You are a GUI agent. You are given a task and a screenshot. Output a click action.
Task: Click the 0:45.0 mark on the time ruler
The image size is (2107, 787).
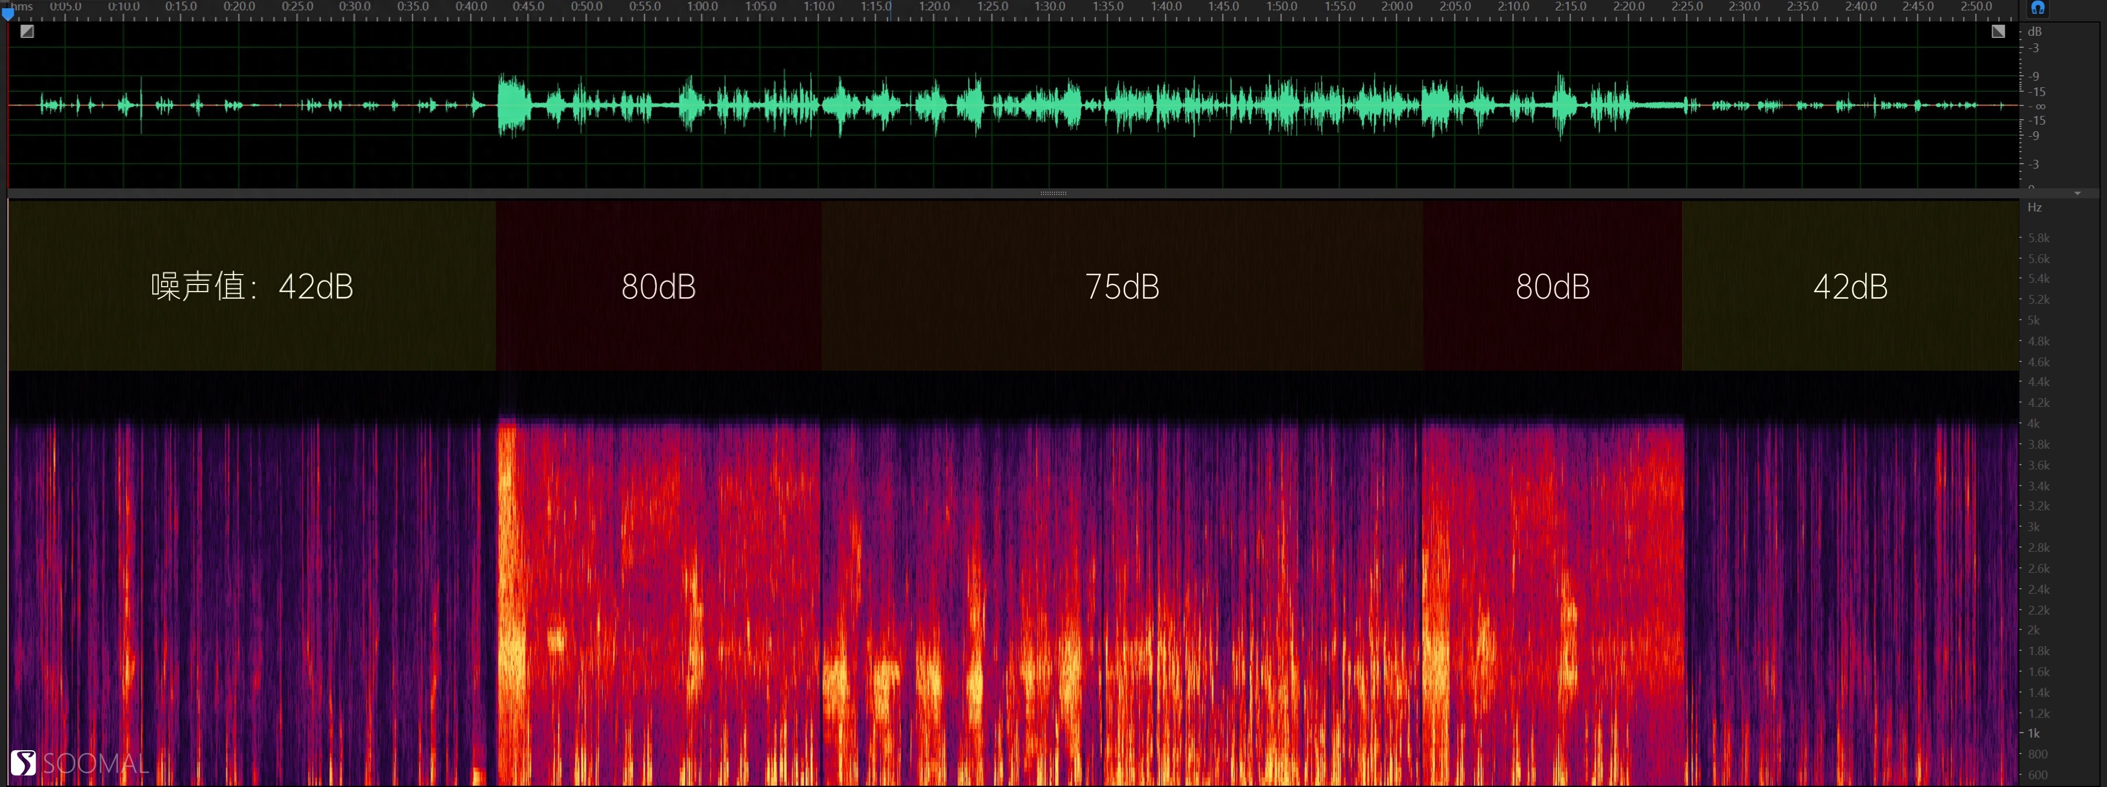(528, 7)
